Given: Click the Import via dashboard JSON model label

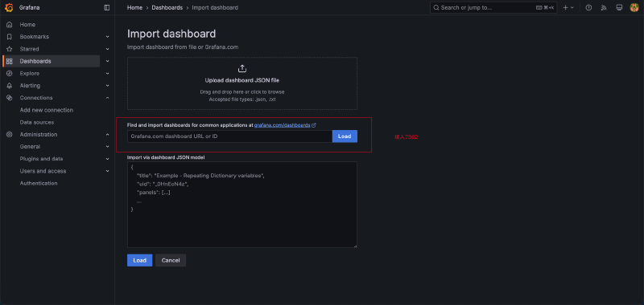Looking at the screenshot, I should pos(166,157).
